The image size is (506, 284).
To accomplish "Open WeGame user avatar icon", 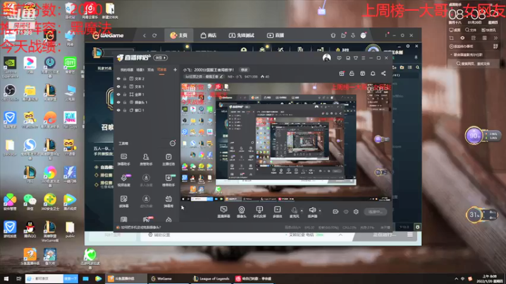I will pos(363,35).
